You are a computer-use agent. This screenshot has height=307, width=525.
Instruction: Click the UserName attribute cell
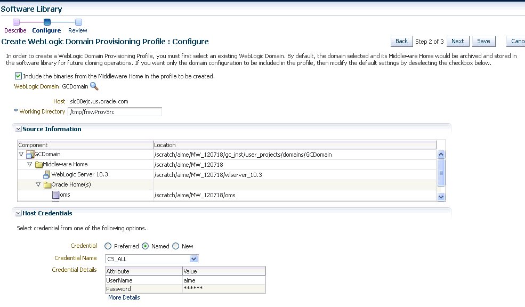click(144, 280)
